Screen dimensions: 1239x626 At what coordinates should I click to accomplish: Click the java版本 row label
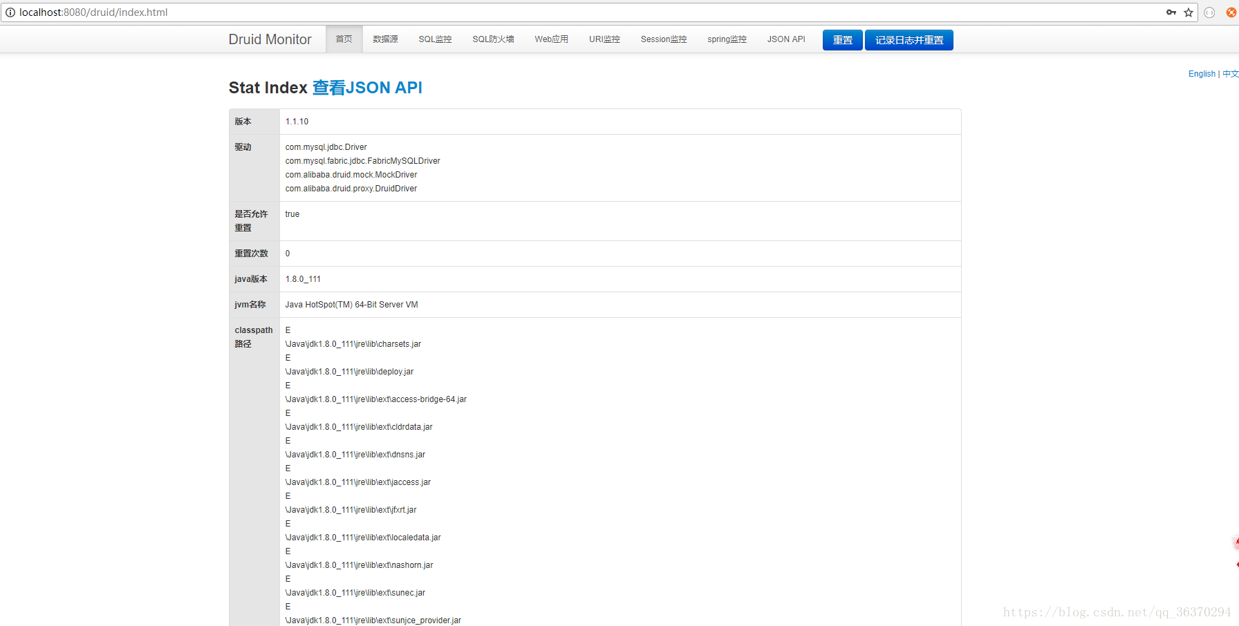pyautogui.click(x=250, y=279)
